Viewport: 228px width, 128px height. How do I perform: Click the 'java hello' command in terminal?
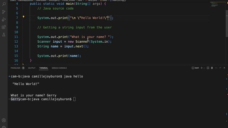[x=73, y=76]
